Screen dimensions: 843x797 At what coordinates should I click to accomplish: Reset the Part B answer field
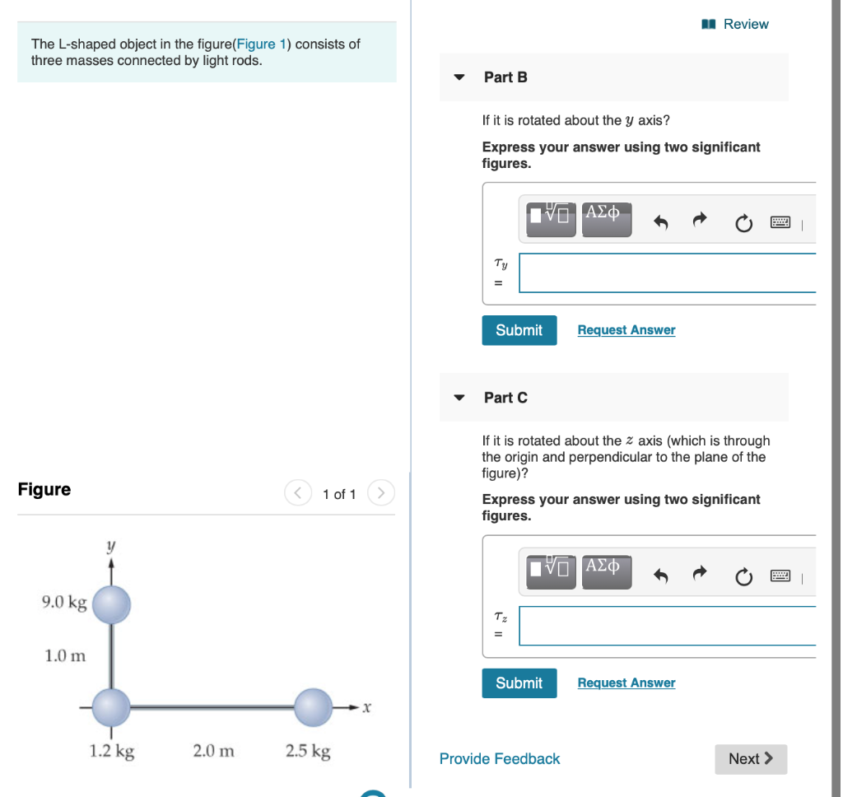tap(743, 222)
